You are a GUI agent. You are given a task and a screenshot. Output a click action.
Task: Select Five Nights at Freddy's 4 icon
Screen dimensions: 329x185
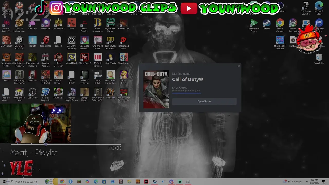(45, 77)
